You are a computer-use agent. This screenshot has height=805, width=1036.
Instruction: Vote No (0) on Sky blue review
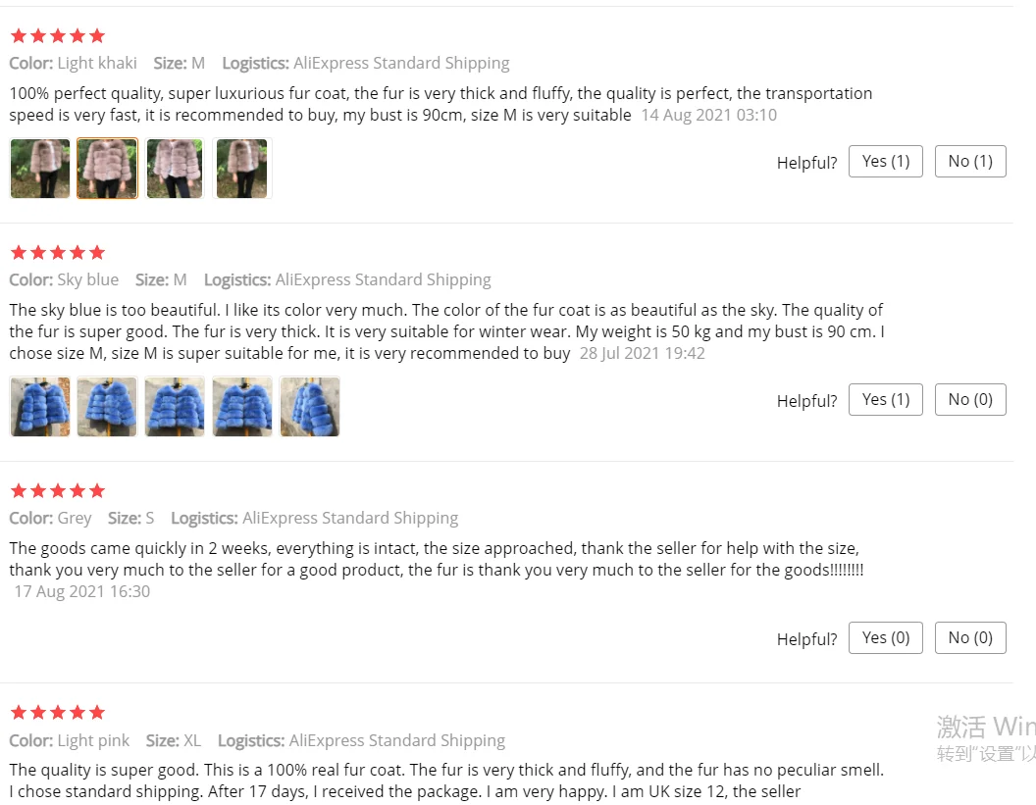(x=970, y=399)
